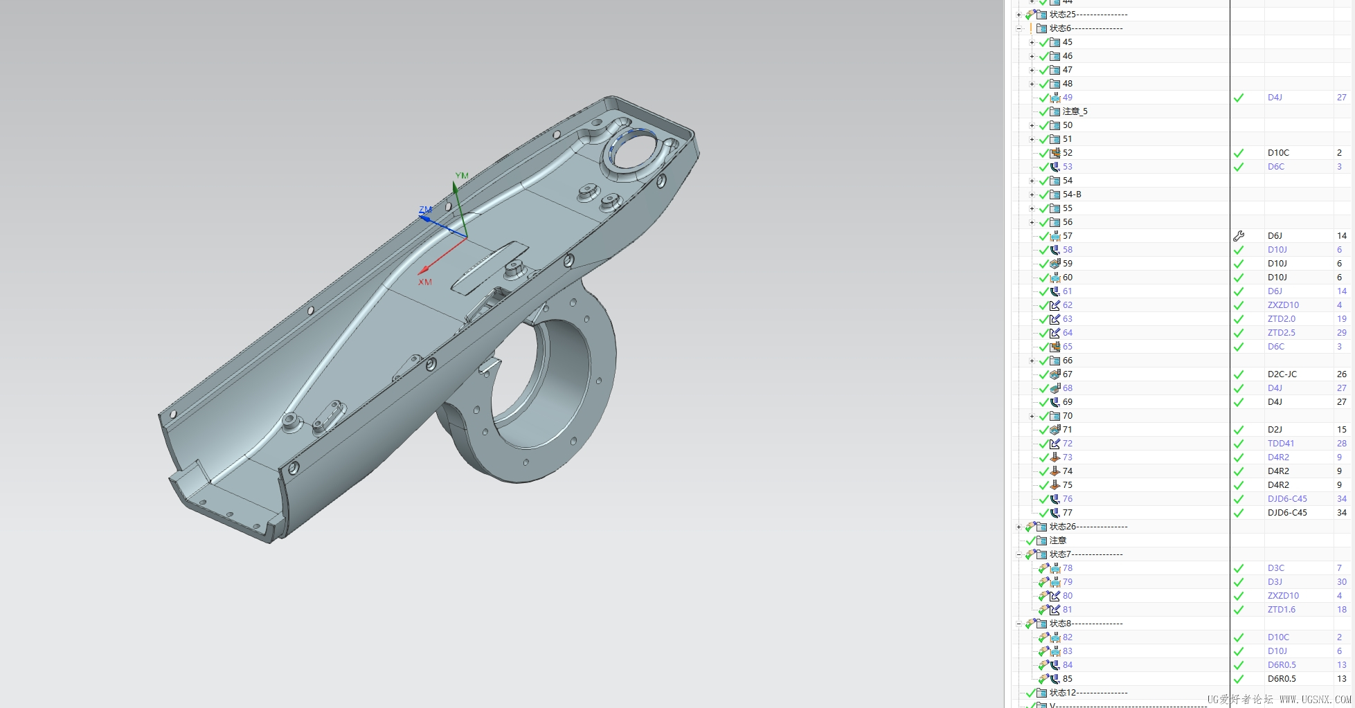Viewport: 1355px width, 708px height.
Task: Click the chamfer contour icon of operation 76
Action: click(1055, 499)
